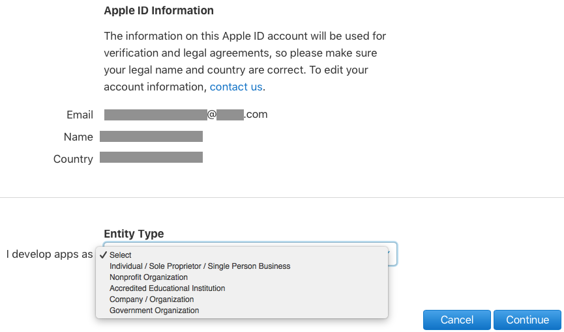Click the redacted Country value

coord(151,158)
